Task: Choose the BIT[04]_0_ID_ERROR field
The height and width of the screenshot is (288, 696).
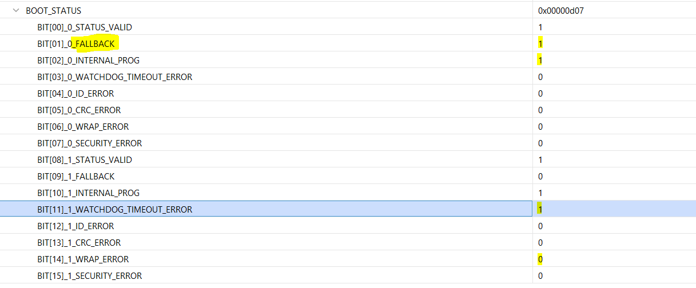Action: [x=75, y=93]
